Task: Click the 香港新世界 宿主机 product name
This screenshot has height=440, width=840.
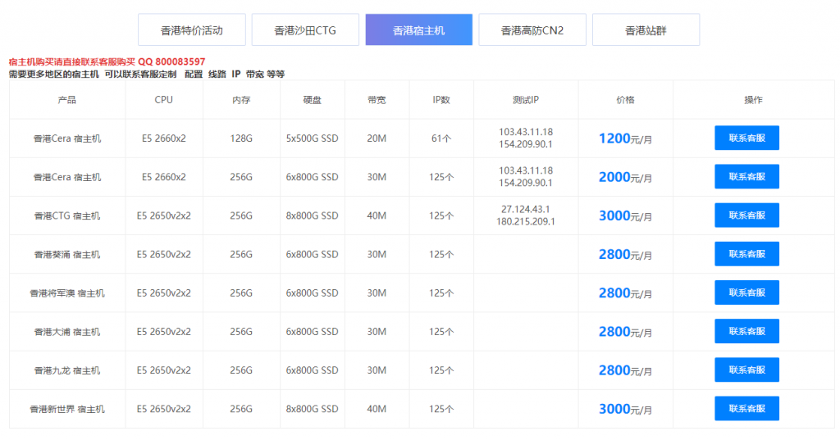Action: pyautogui.click(x=67, y=409)
